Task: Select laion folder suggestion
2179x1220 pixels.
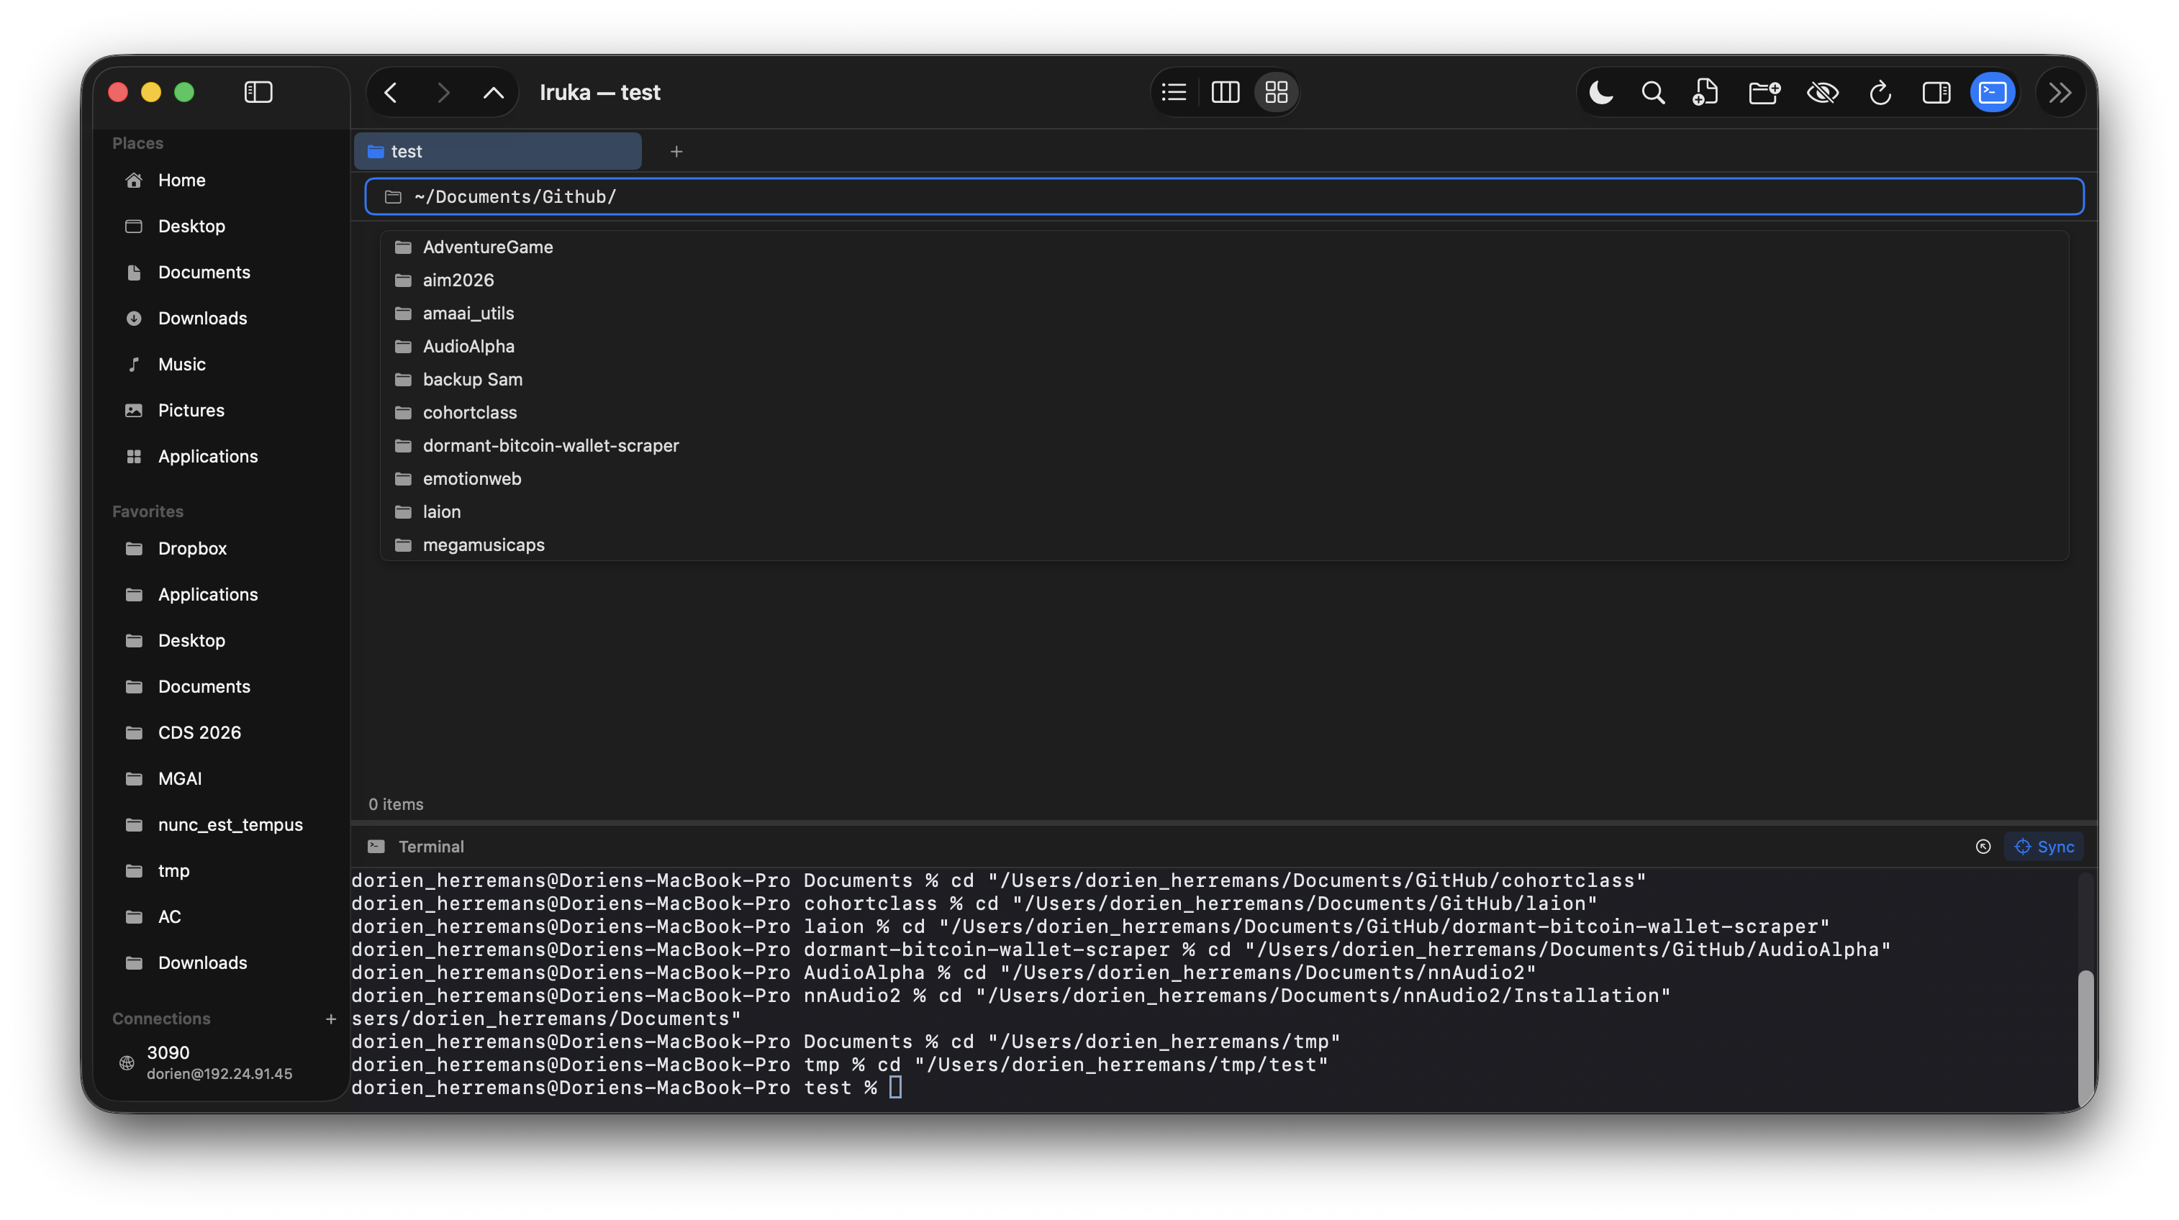Action: [1224, 511]
